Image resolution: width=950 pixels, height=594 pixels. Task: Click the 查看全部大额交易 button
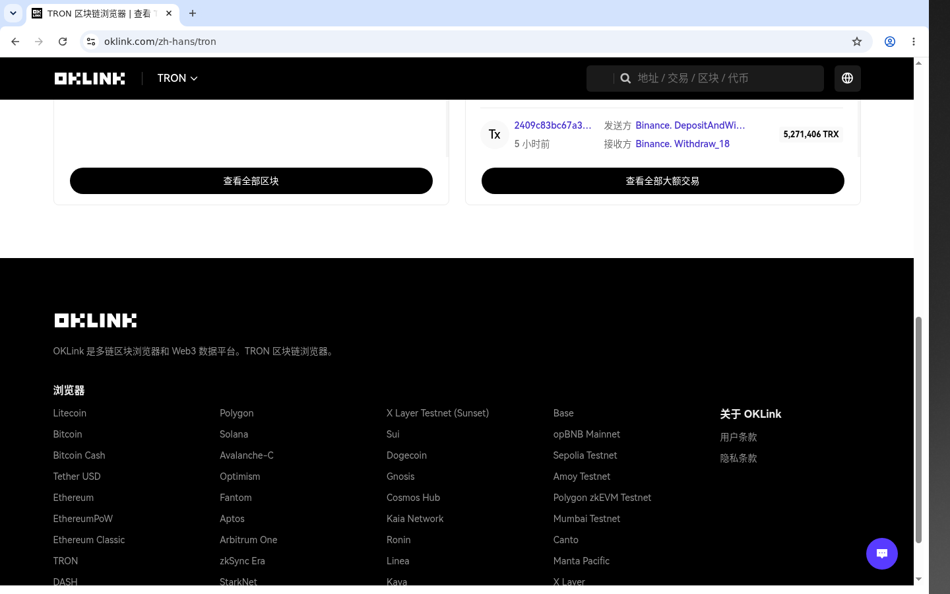[663, 181]
